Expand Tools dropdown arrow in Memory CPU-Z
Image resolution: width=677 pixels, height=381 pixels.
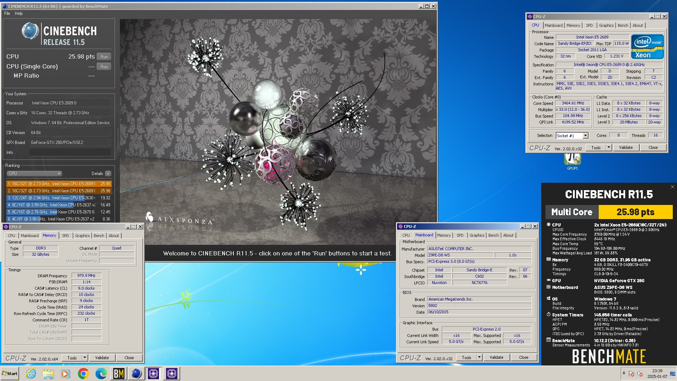click(x=85, y=358)
